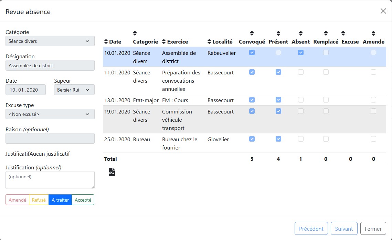The width and height of the screenshot is (392, 240).
Task: Click the Justification text area
Action: coord(50,180)
